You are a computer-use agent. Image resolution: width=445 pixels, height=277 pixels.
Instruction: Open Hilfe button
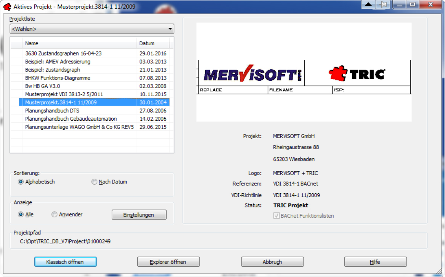click(x=375, y=262)
